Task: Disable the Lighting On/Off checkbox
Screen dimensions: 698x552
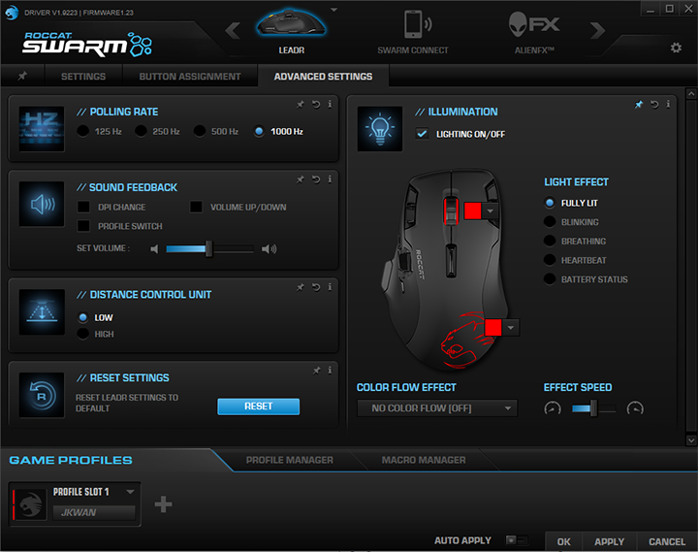Action: pos(422,134)
